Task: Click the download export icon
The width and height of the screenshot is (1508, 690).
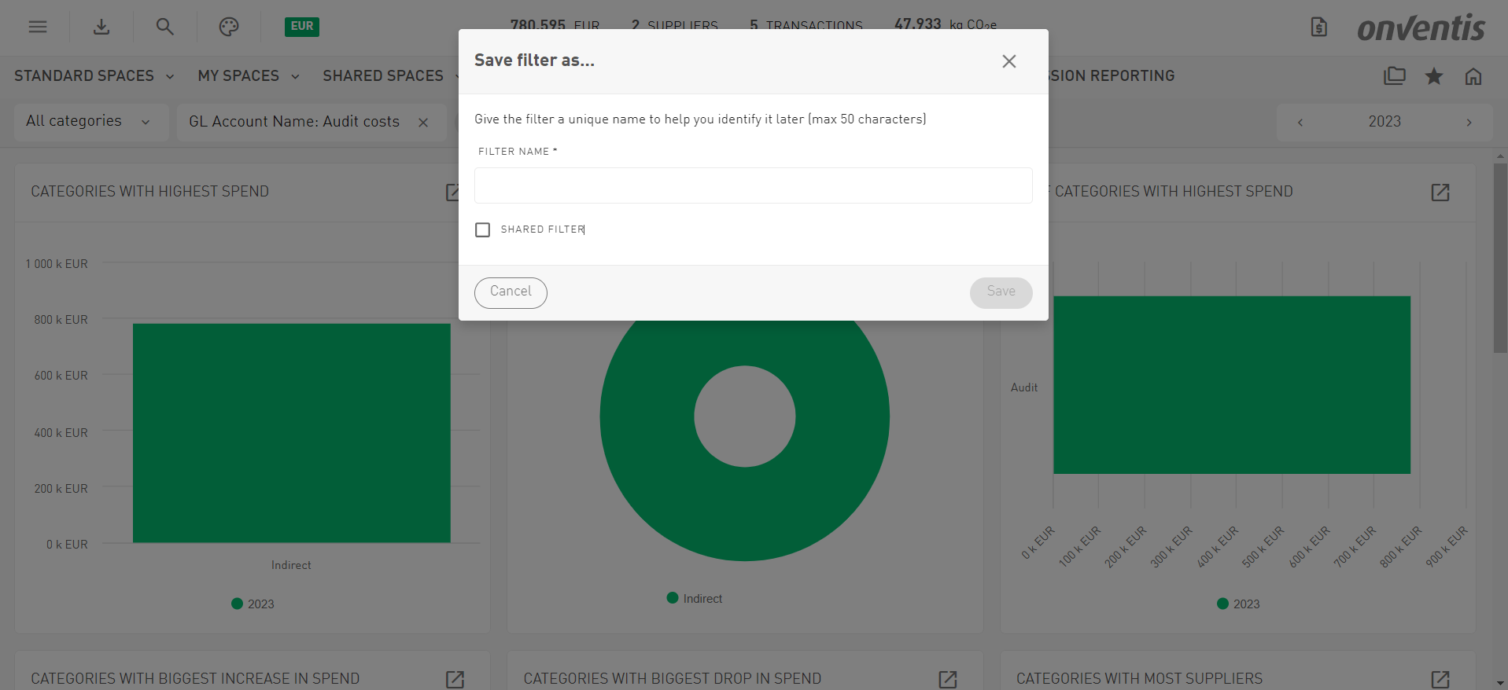Action: (101, 27)
